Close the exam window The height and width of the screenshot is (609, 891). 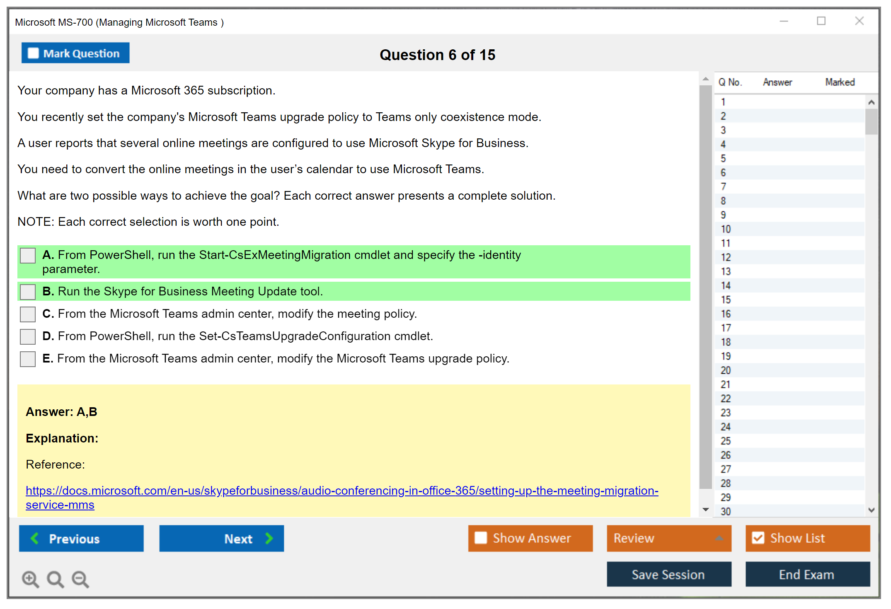(x=859, y=21)
